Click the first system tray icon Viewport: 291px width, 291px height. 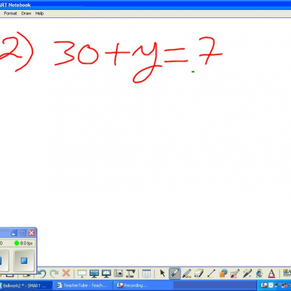[x=264, y=285]
